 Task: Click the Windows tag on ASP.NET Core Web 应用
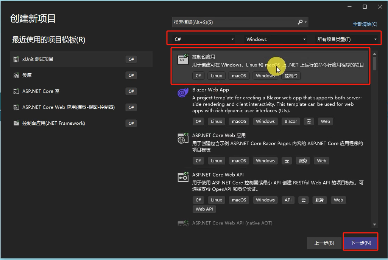[265, 161]
